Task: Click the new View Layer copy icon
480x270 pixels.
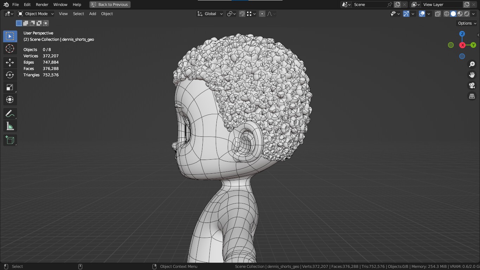Action: click(x=467, y=5)
